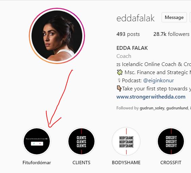Click the BODYSHAME highlight label text
Image resolution: width=191 pixels, height=173 pixels.
point(126,163)
